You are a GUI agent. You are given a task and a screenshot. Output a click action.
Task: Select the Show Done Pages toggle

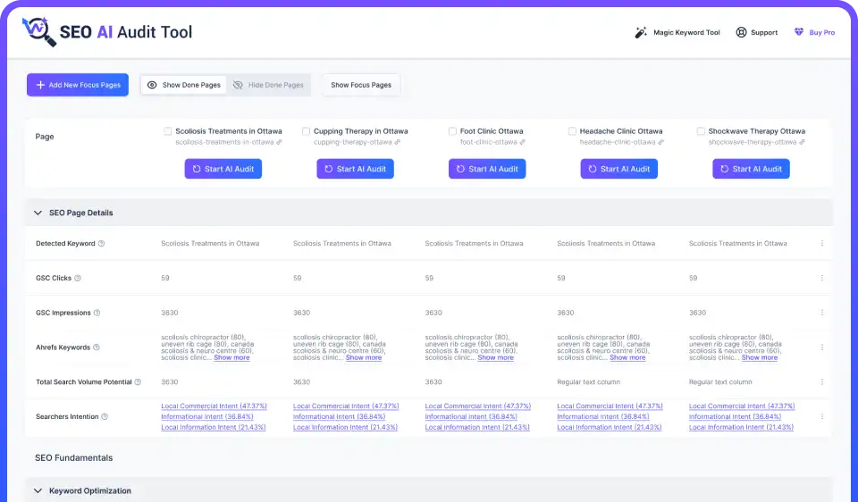tap(184, 85)
